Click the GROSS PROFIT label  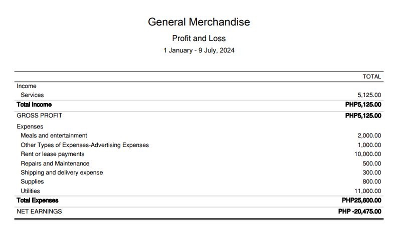coord(39,115)
